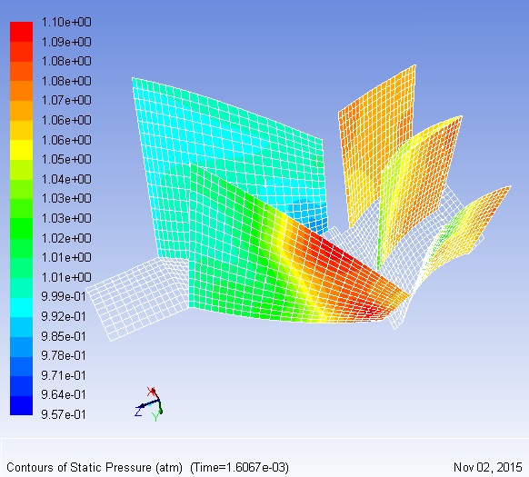Pick the red top band of the legend
The height and width of the screenshot is (477, 529).
point(21,32)
